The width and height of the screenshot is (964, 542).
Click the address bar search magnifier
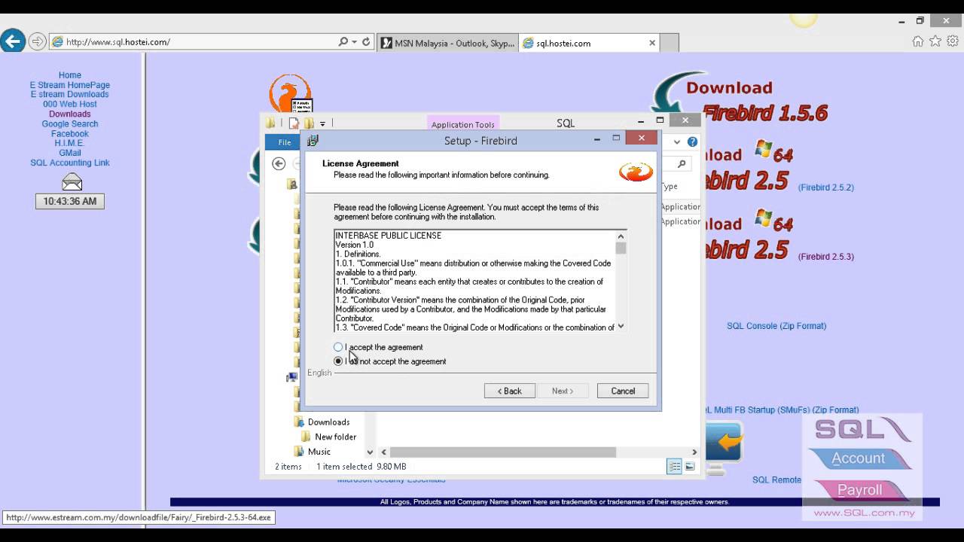point(343,42)
